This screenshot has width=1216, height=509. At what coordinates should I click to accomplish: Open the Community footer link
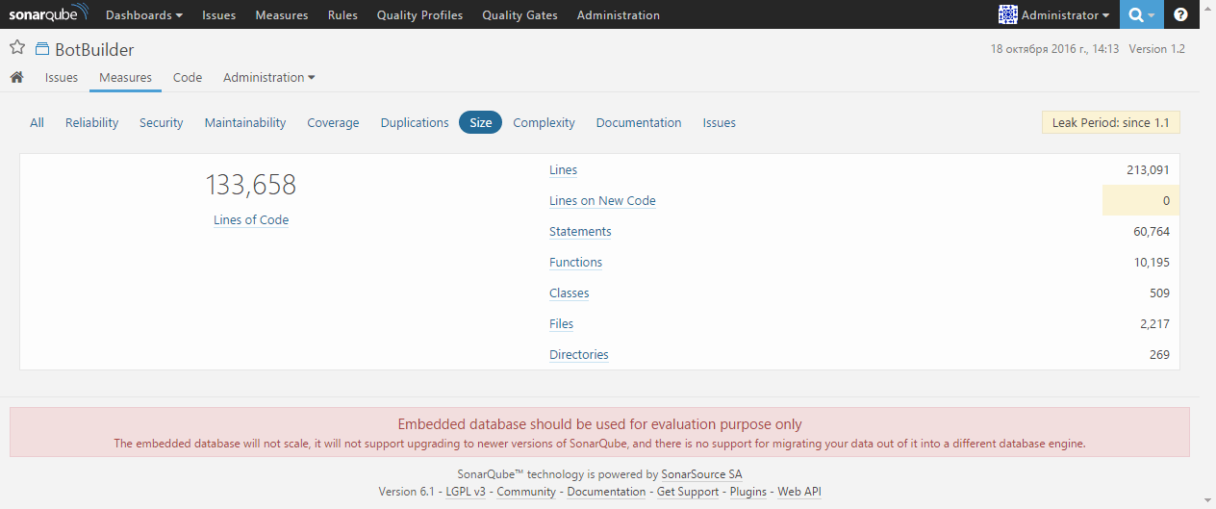(x=526, y=492)
